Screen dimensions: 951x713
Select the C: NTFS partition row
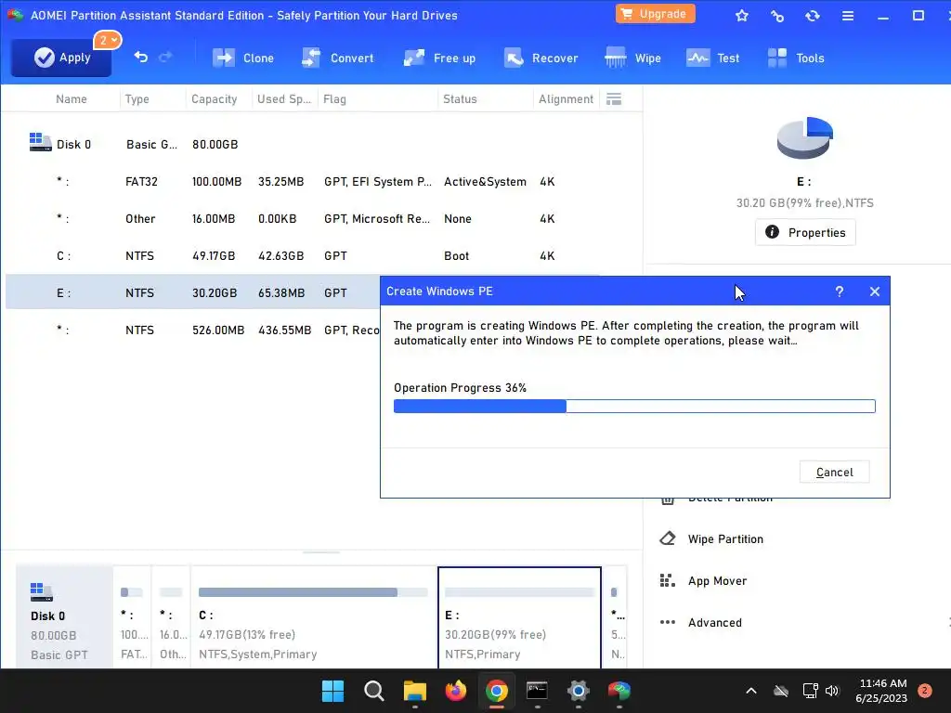pyautogui.click(x=304, y=256)
